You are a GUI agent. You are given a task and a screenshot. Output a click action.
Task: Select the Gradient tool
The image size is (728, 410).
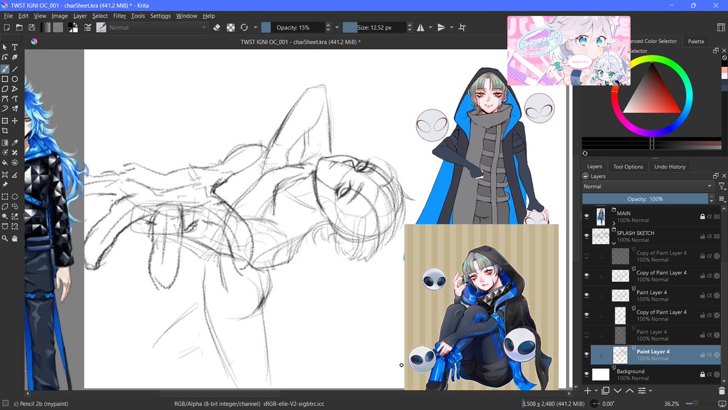pyautogui.click(x=5, y=142)
